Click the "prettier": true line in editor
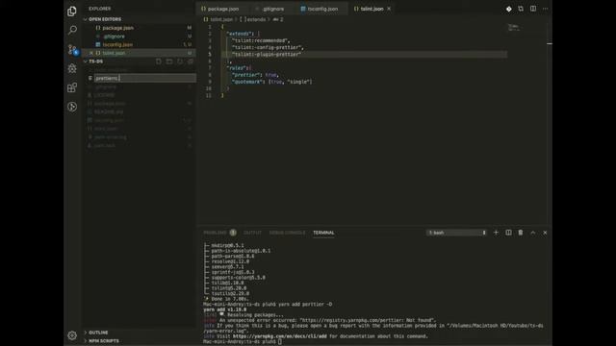 [255, 75]
